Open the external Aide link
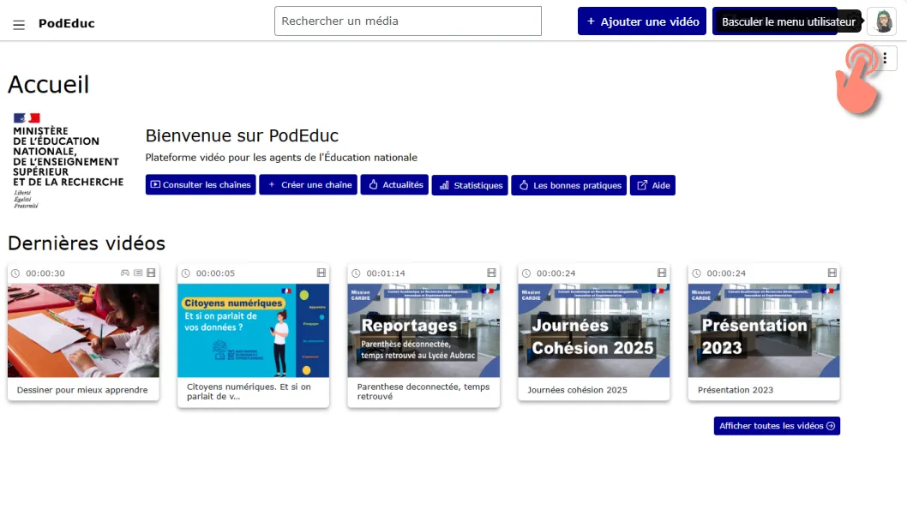The image size is (907, 510). click(652, 185)
